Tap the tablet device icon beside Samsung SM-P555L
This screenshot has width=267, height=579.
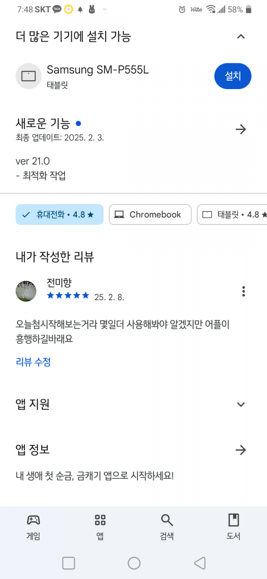28,76
